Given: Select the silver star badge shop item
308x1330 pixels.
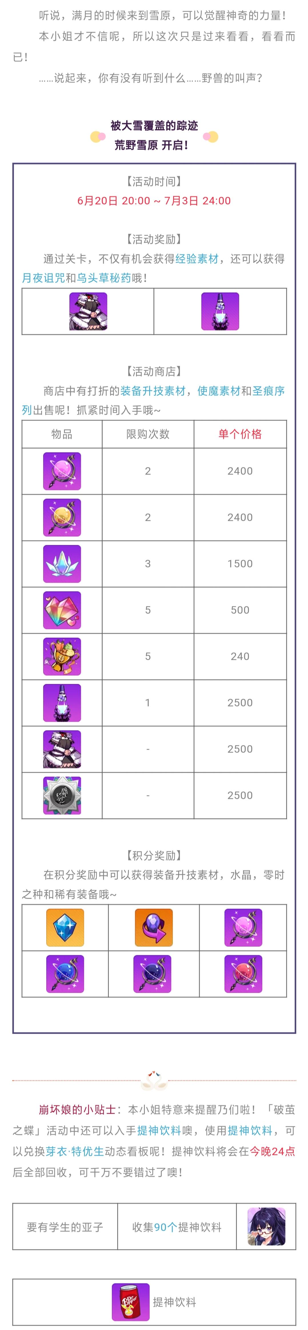Looking at the screenshot, I should point(62,795).
